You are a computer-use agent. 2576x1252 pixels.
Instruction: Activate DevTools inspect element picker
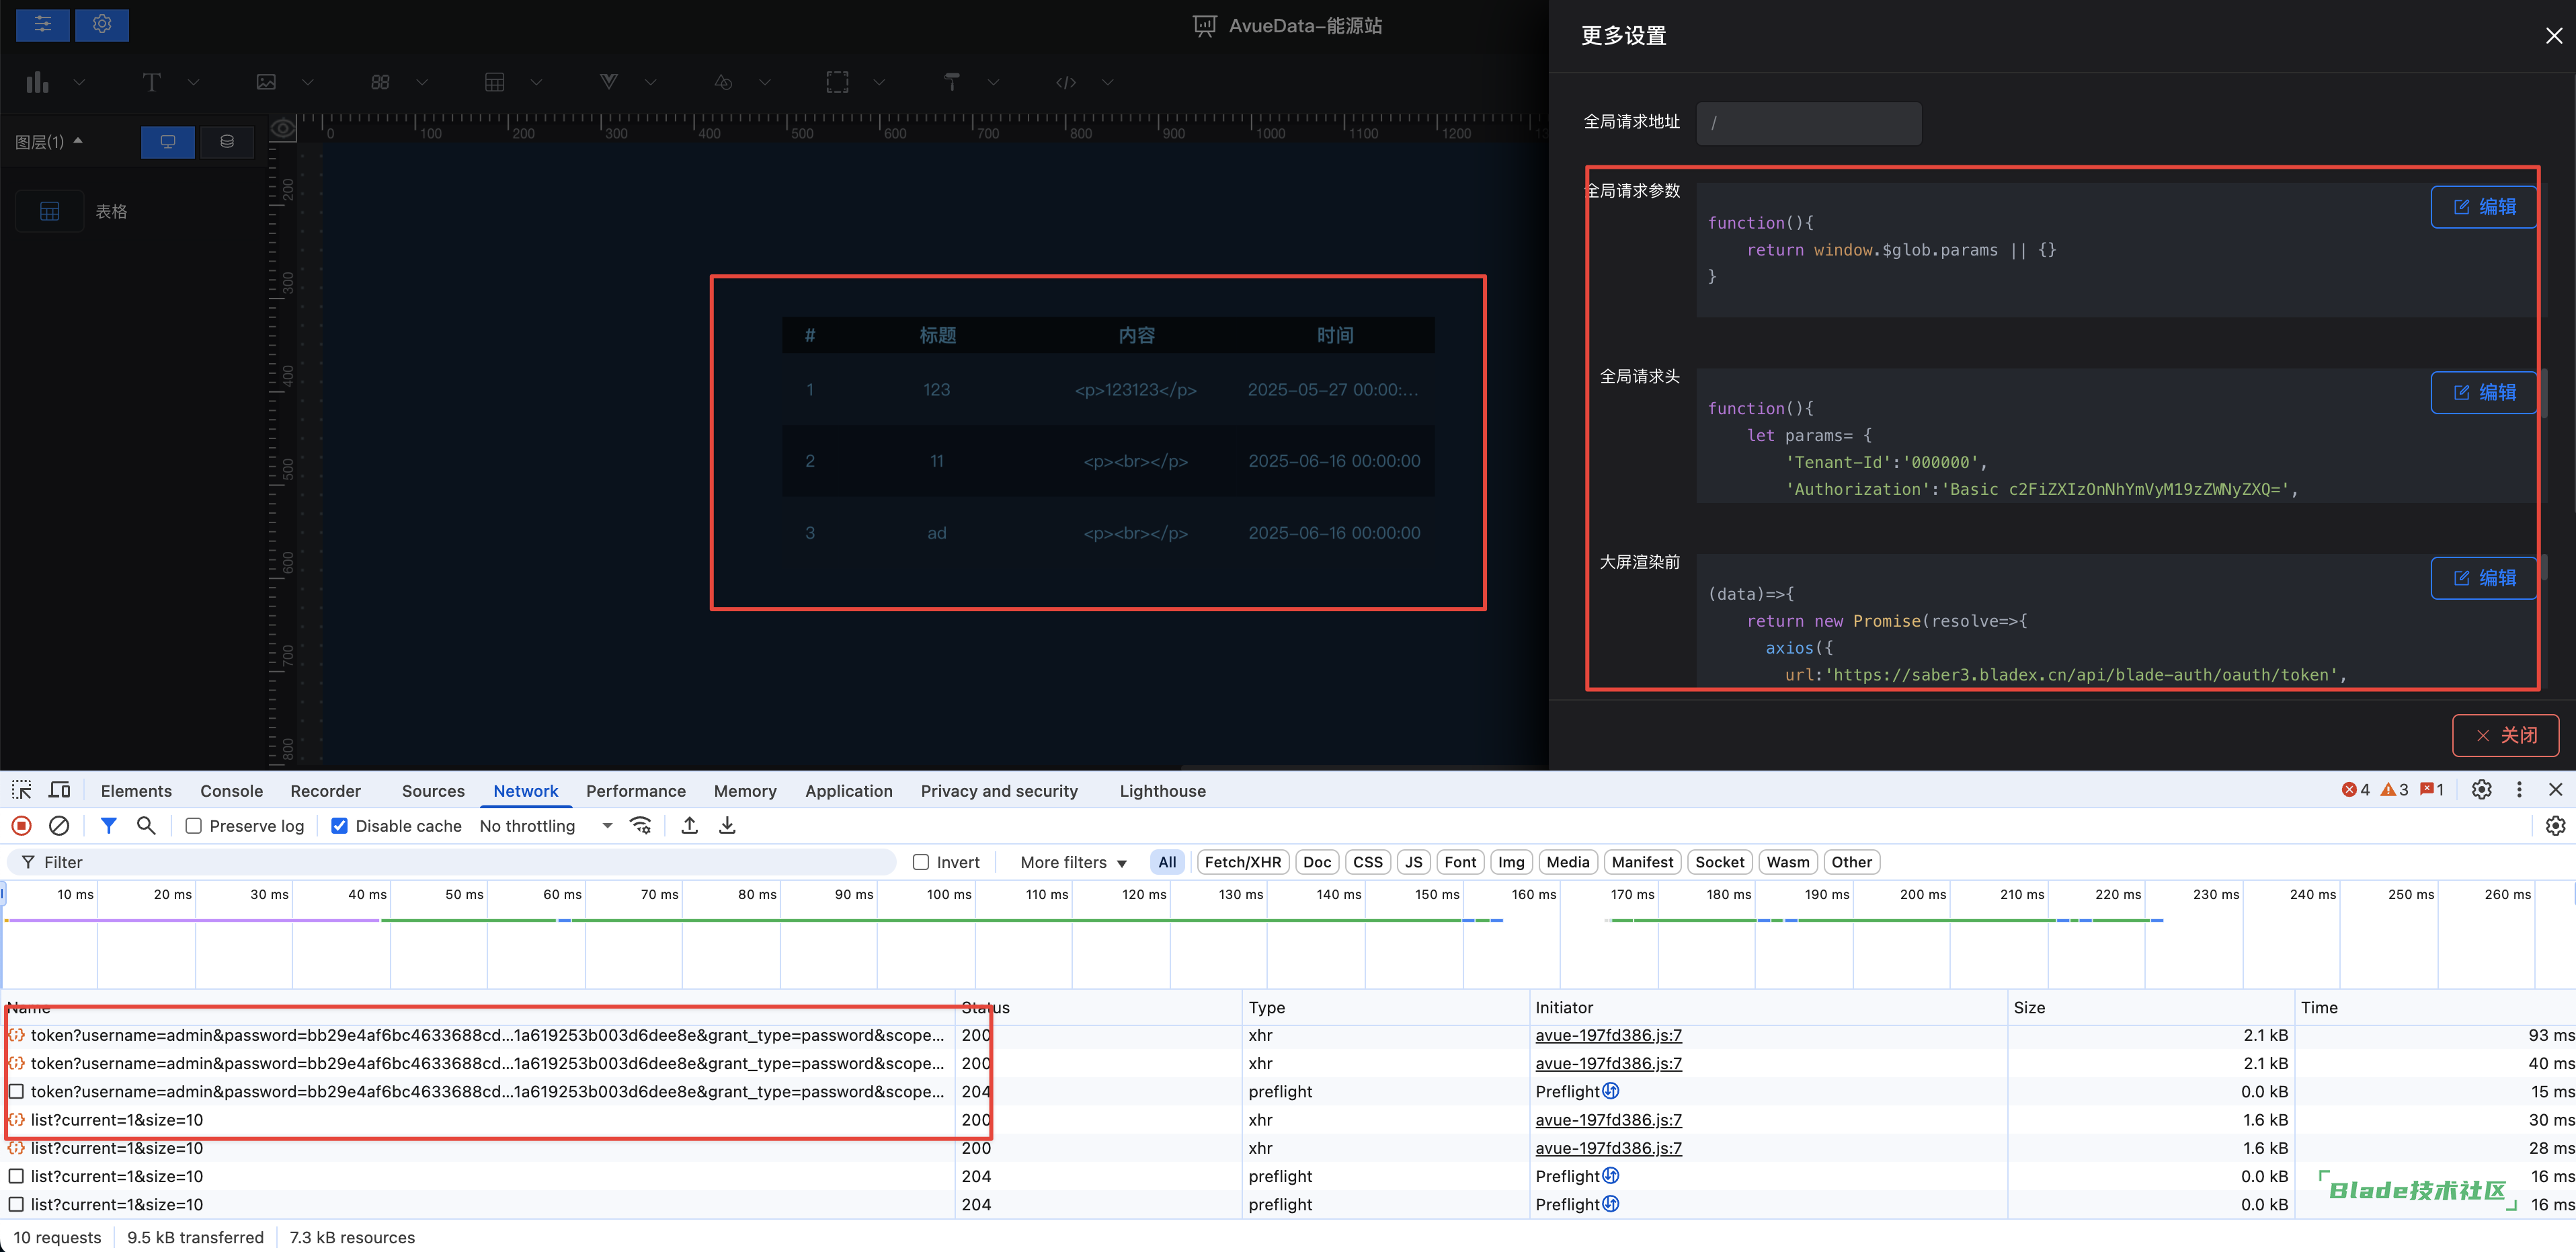pyautogui.click(x=21, y=790)
